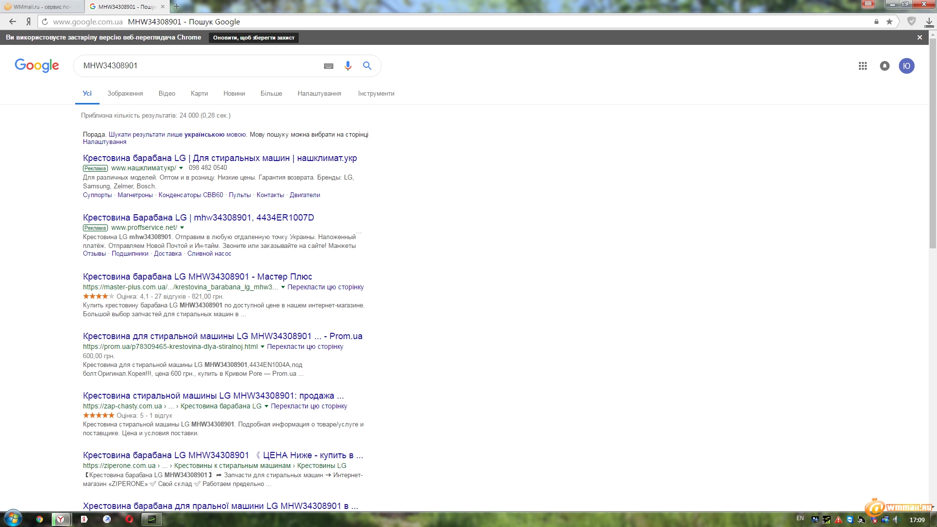The image size is (937, 527).
Task: Switch the EN keyboard language indicator
Action: coord(800,518)
